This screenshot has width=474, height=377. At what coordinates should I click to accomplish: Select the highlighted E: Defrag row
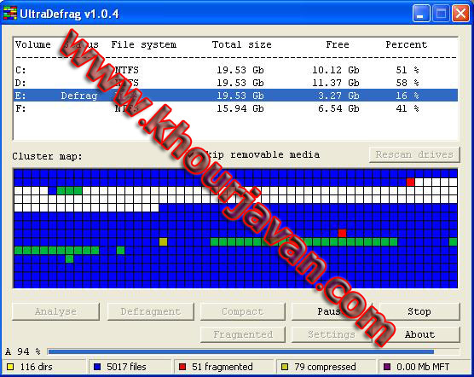tap(235, 96)
